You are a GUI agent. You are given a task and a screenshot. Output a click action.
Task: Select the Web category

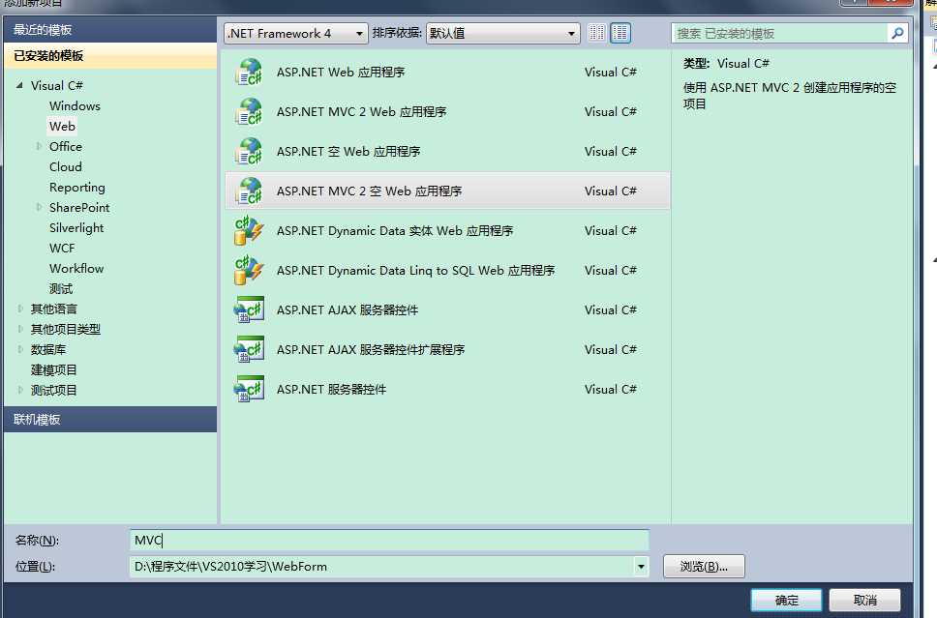point(62,126)
